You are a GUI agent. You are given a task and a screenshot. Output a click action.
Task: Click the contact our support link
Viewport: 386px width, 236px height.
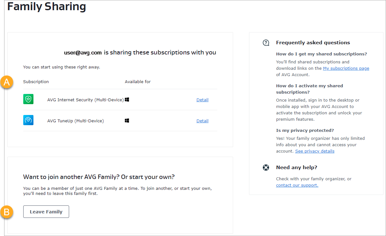pos(297,185)
